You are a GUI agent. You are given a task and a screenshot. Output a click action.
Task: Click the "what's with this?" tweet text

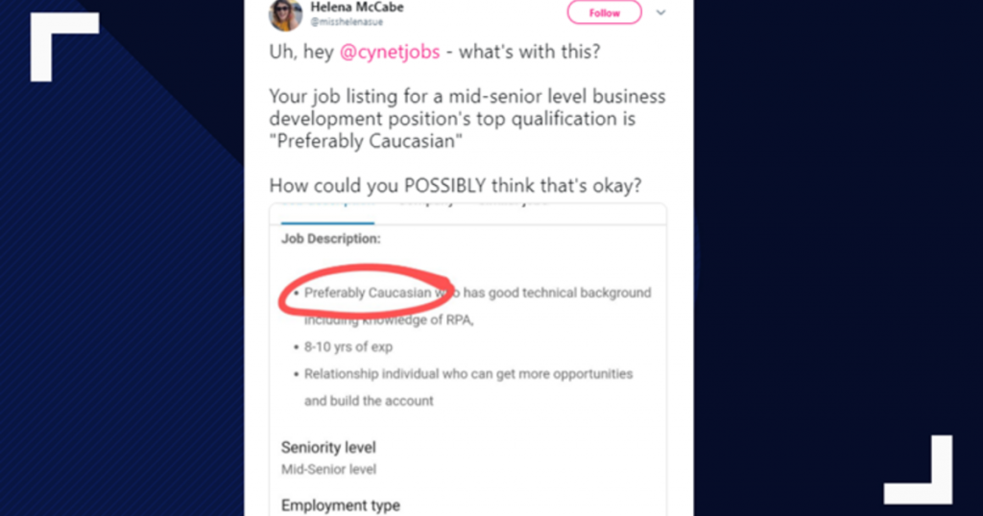click(529, 52)
